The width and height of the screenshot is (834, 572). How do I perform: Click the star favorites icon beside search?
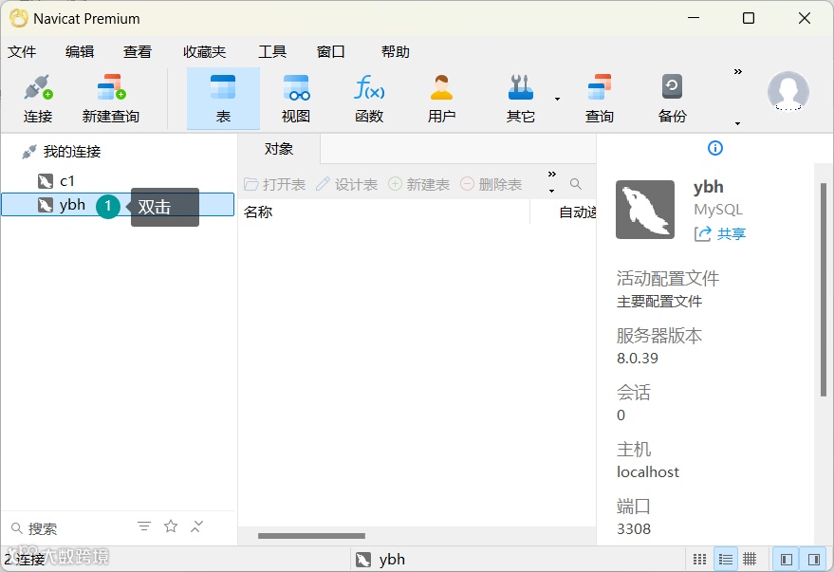click(171, 526)
